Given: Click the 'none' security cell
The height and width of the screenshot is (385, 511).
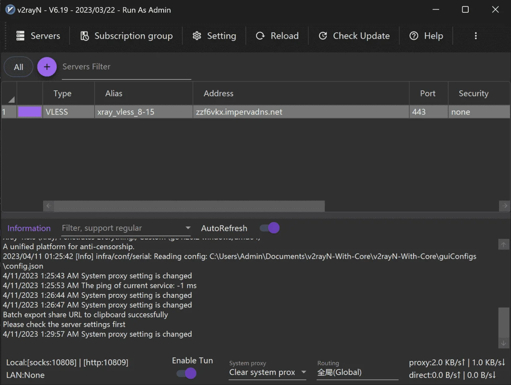Looking at the screenshot, I should point(479,112).
